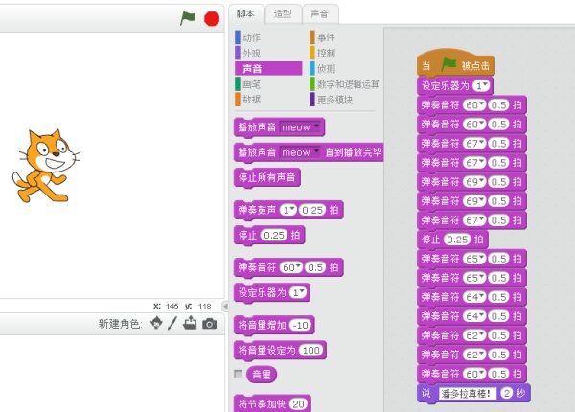Click 0.5 beats field in palette 弹奏音符

tap(315, 267)
